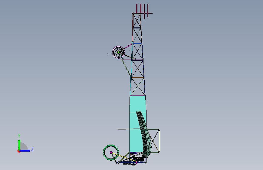Click the red origin ball of the axis triad
Viewport: 263px width, 170px height.
pyautogui.click(x=19, y=151)
